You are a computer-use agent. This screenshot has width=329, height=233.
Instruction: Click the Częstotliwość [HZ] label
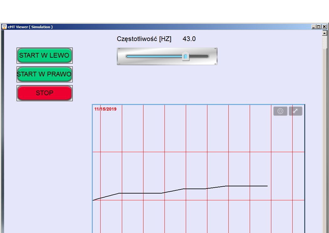click(144, 39)
